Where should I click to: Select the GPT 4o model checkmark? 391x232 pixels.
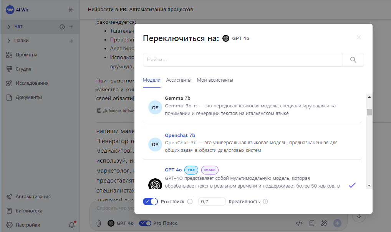pos(352,185)
